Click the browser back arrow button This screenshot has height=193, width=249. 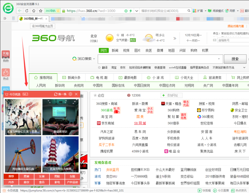[x=20, y=11]
